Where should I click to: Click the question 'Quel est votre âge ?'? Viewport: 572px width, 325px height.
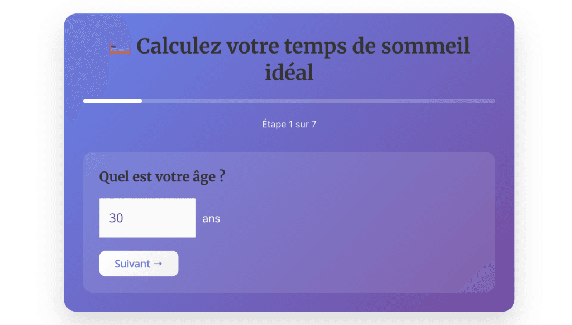163,176
